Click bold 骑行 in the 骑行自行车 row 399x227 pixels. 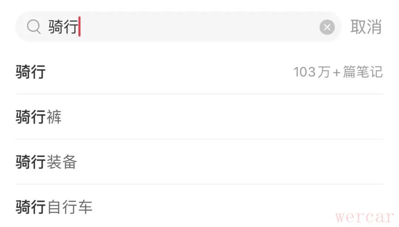(31, 207)
